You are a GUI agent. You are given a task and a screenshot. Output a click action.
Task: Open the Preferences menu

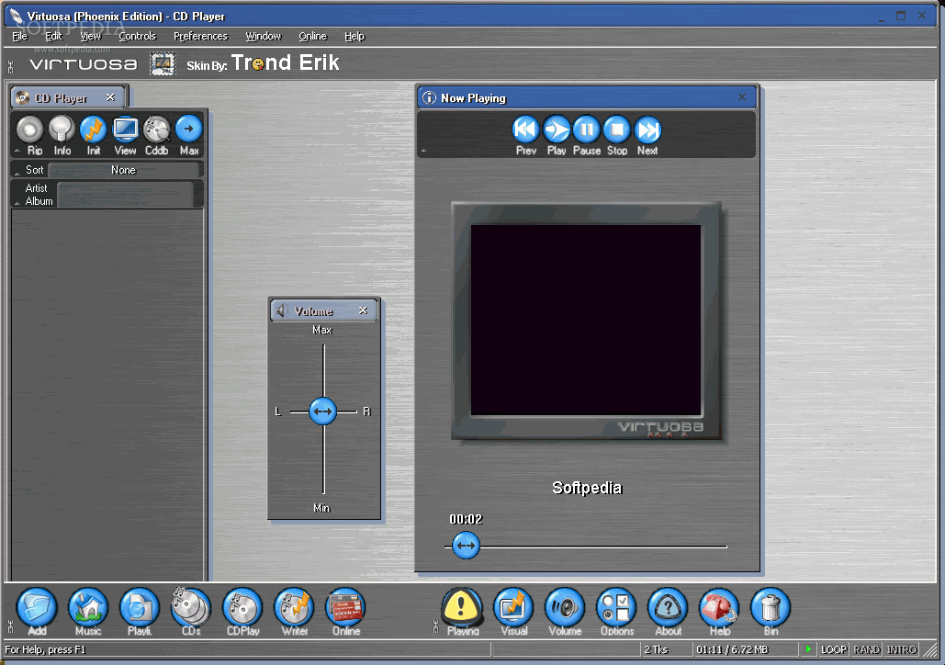click(x=201, y=36)
